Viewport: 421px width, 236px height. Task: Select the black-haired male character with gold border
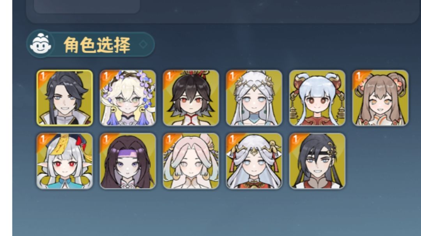(x=65, y=98)
